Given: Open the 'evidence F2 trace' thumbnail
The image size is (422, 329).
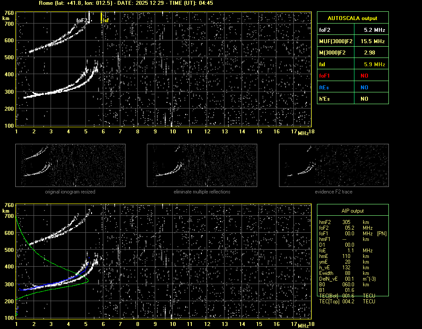Looking at the screenshot, I should (x=334, y=165).
